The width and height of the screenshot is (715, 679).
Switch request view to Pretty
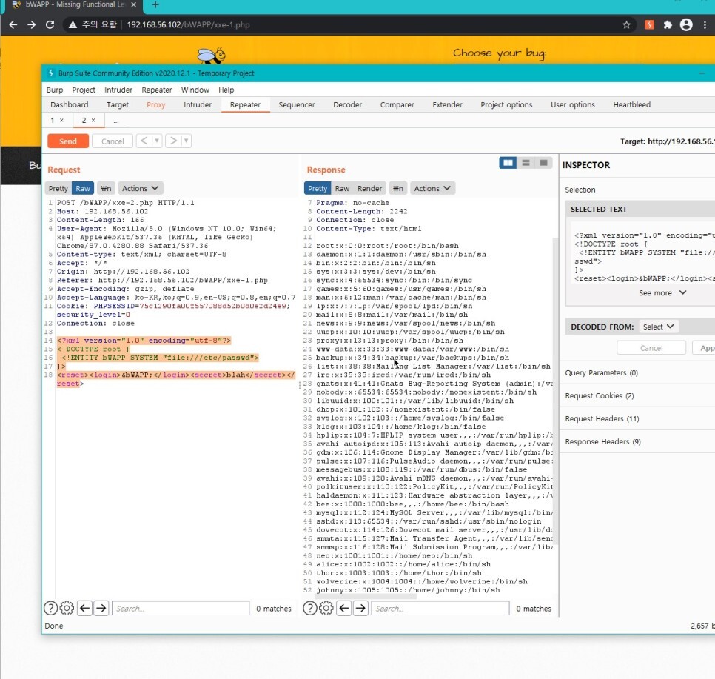point(58,189)
